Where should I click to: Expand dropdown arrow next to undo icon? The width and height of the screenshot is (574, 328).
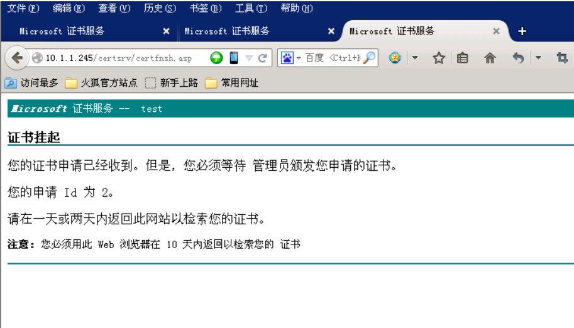(538, 57)
